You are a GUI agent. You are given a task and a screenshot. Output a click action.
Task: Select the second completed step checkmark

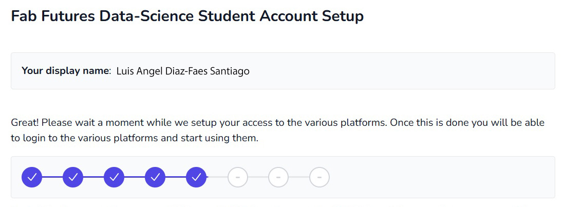point(73,177)
